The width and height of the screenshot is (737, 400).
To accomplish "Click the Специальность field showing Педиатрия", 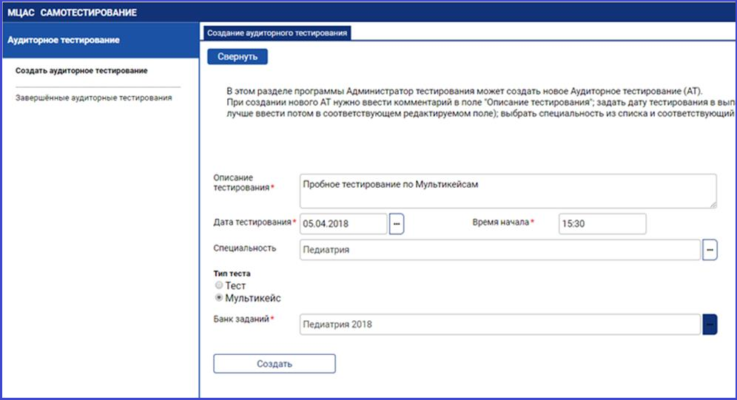I will 499,250.
